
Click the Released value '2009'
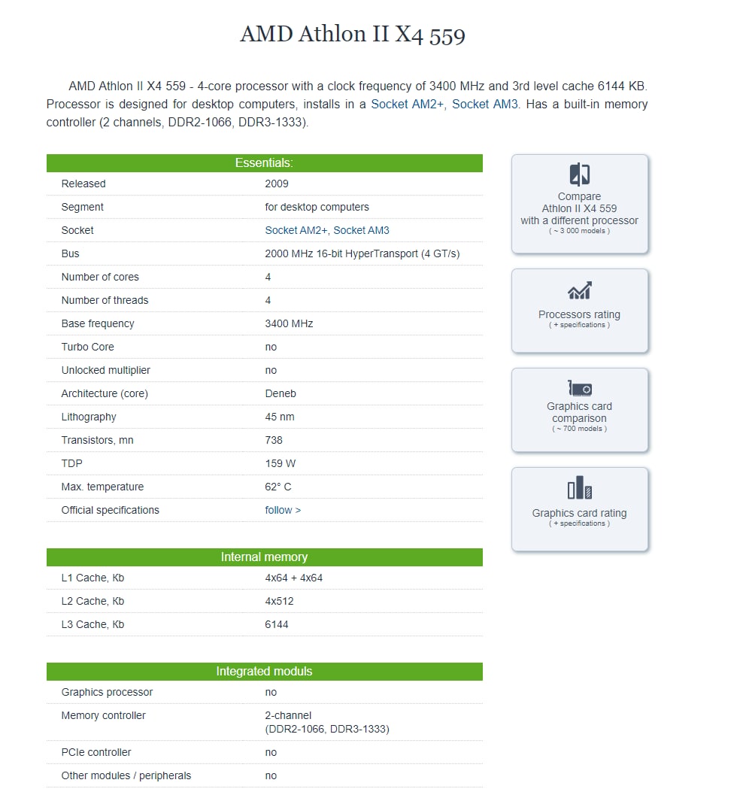point(276,184)
